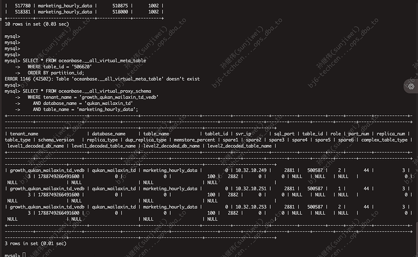Viewport: 418px width, 257px height.
Task: Click the spare4 column header
Action: (300, 140)
